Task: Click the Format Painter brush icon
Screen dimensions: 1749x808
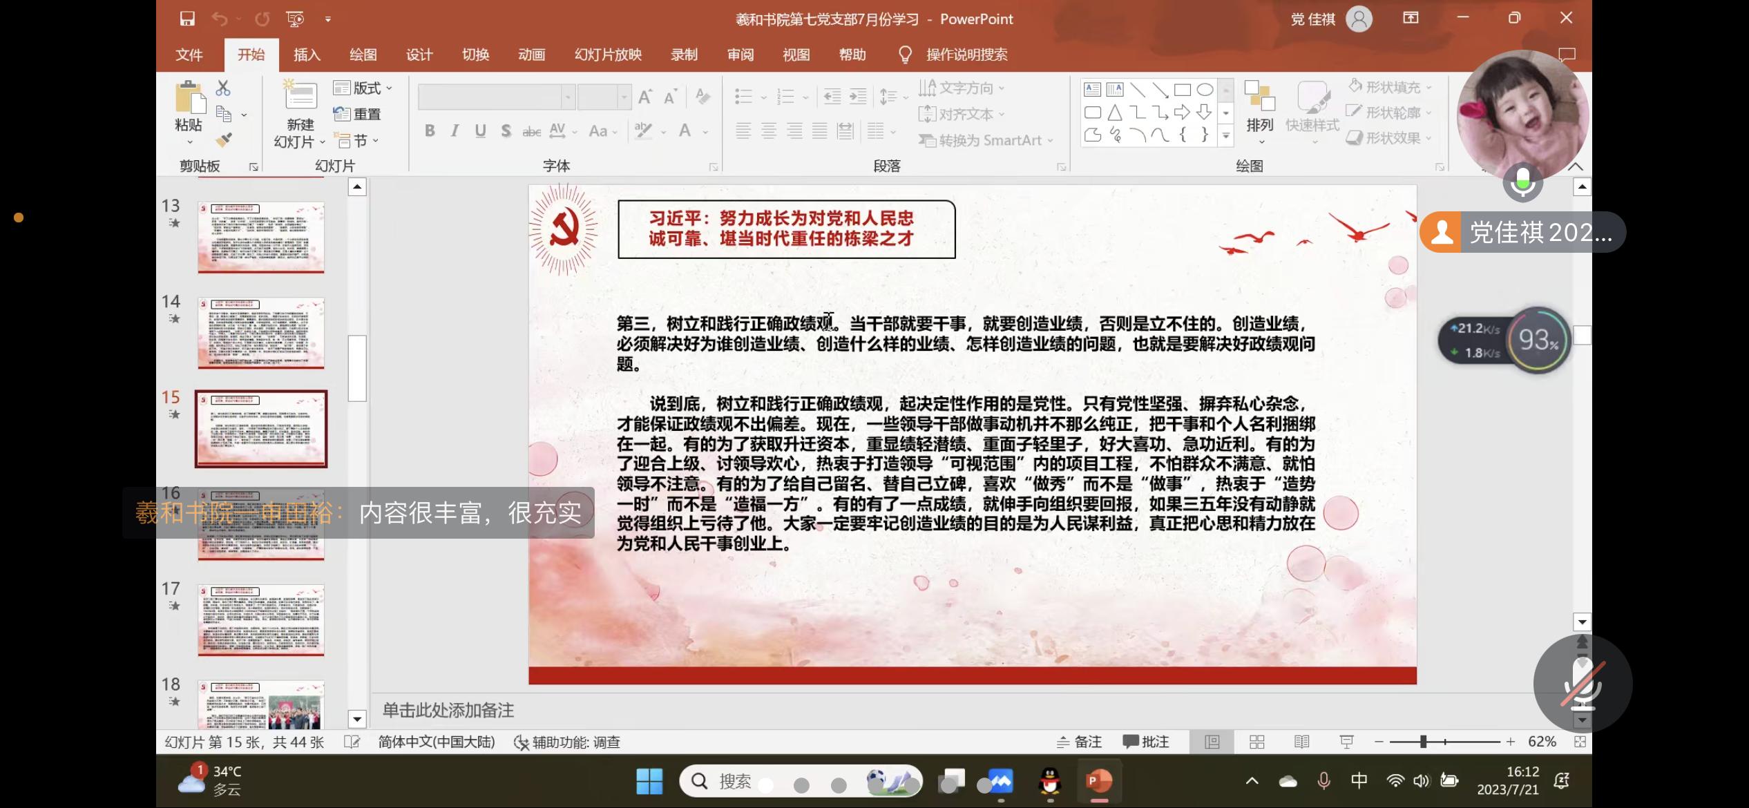Action: [223, 140]
